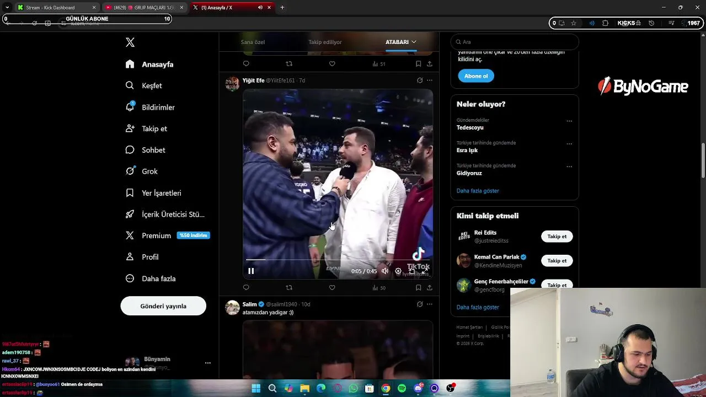Reply to Yiğit Efe's post
706x397 pixels.
click(x=246, y=288)
